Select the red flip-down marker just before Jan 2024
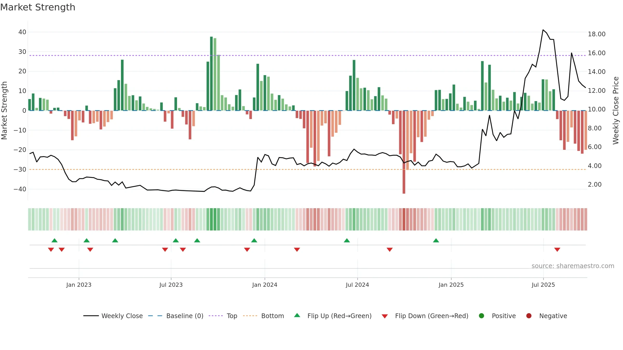623x350 pixels. tap(247, 249)
